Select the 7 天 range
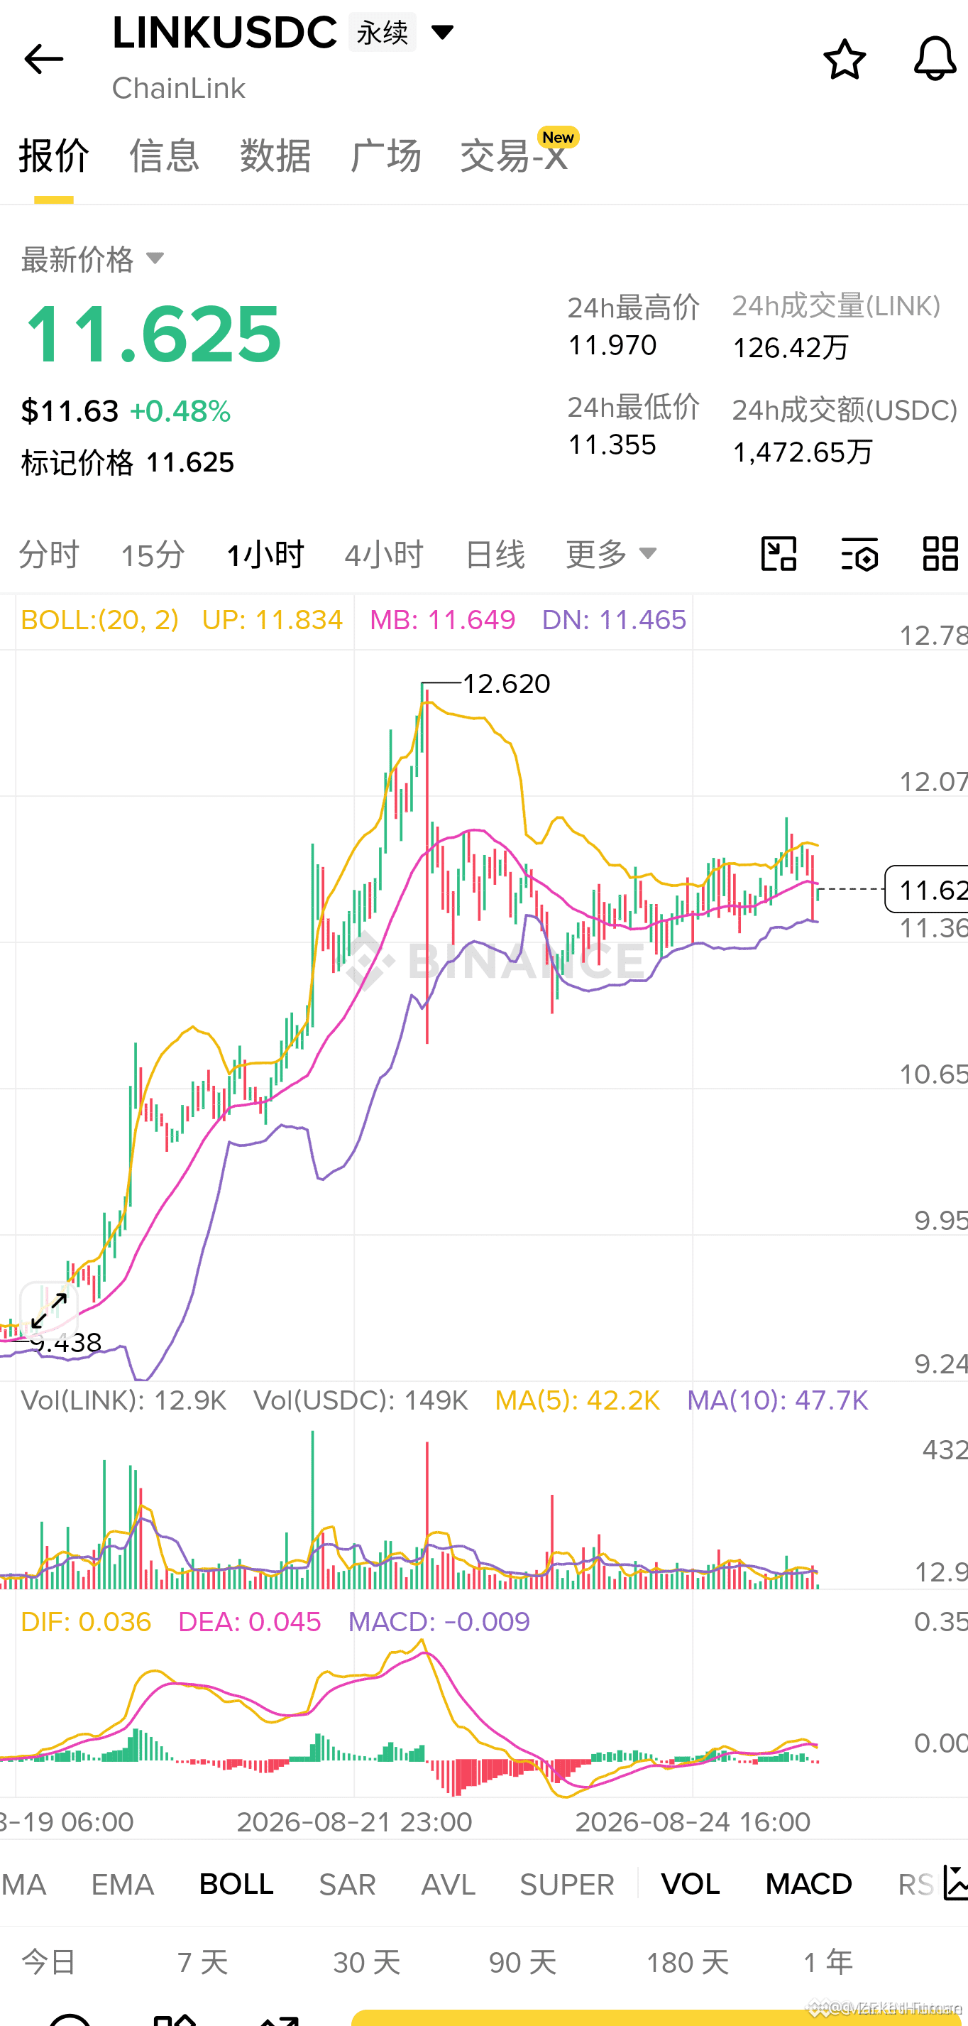968x2026 pixels. click(x=203, y=1961)
